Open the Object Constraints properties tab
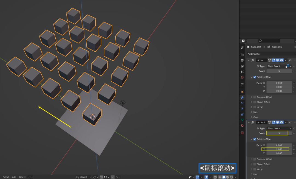This screenshot has width=296, height=179. click(x=242, y=114)
